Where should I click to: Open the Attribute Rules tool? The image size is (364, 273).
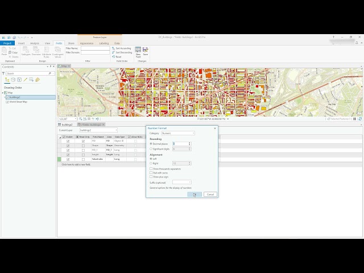(x=47, y=52)
